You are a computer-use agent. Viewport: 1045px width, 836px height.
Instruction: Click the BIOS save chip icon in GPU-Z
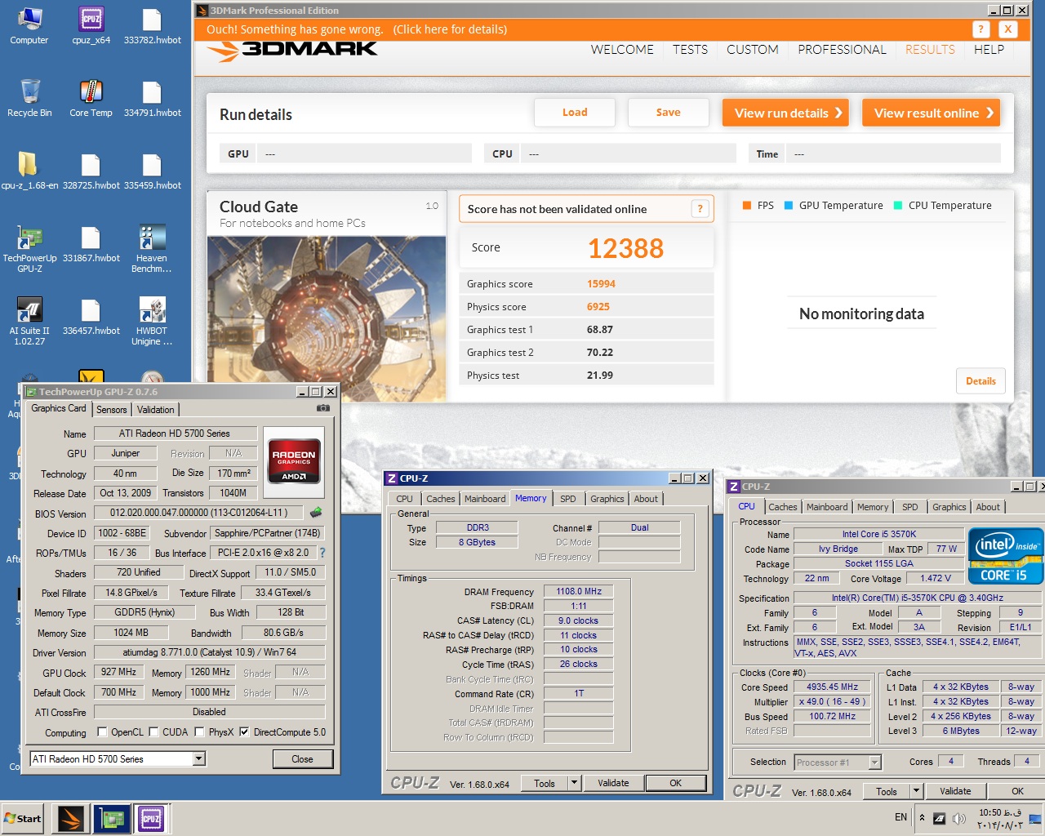pos(316,513)
